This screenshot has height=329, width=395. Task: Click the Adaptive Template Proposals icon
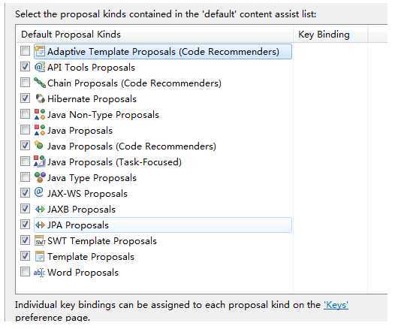tap(40, 51)
